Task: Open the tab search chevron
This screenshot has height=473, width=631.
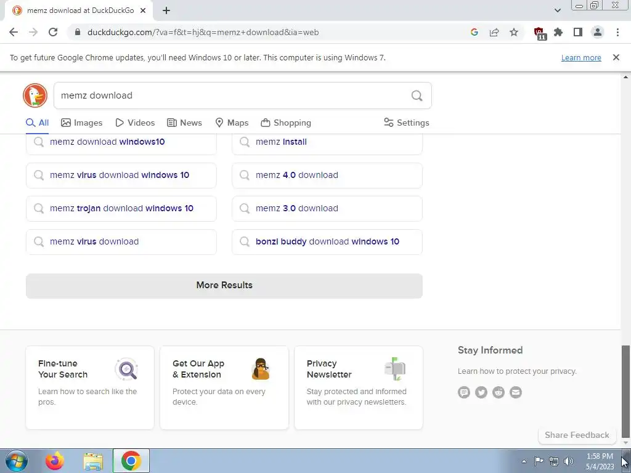Action: [557, 10]
